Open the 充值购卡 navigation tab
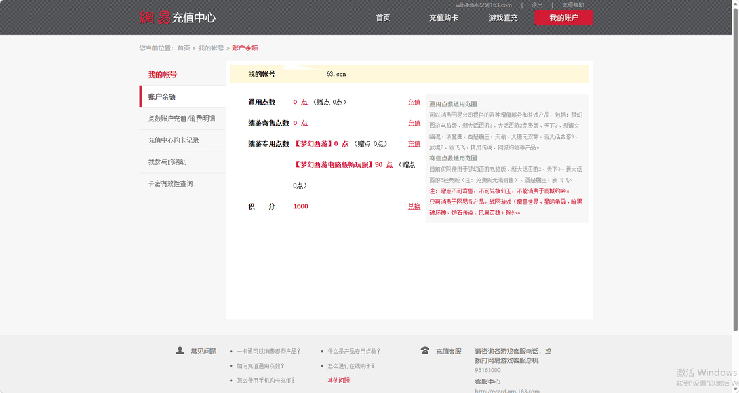The height and width of the screenshot is (393, 739). click(x=443, y=18)
